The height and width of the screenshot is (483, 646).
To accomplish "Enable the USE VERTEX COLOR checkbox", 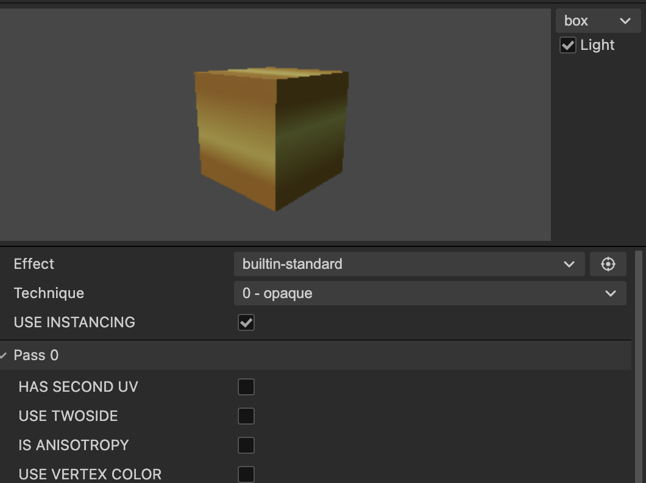I will tap(246, 474).
